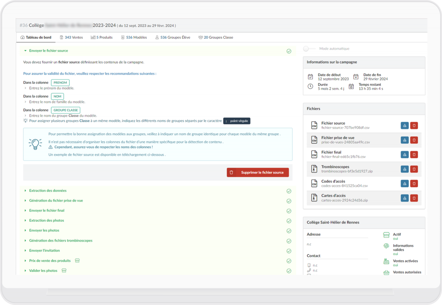Switch to the 5 Produits tab

click(x=101, y=37)
